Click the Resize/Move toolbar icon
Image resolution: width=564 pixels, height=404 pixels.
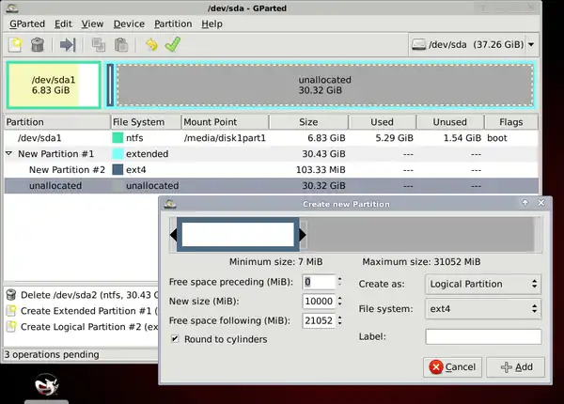67,44
